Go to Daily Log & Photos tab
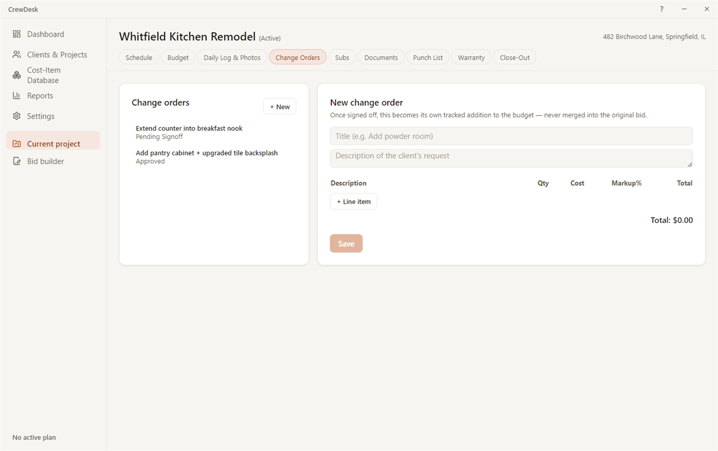This screenshot has height=451, width=718. tap(232, 57)
